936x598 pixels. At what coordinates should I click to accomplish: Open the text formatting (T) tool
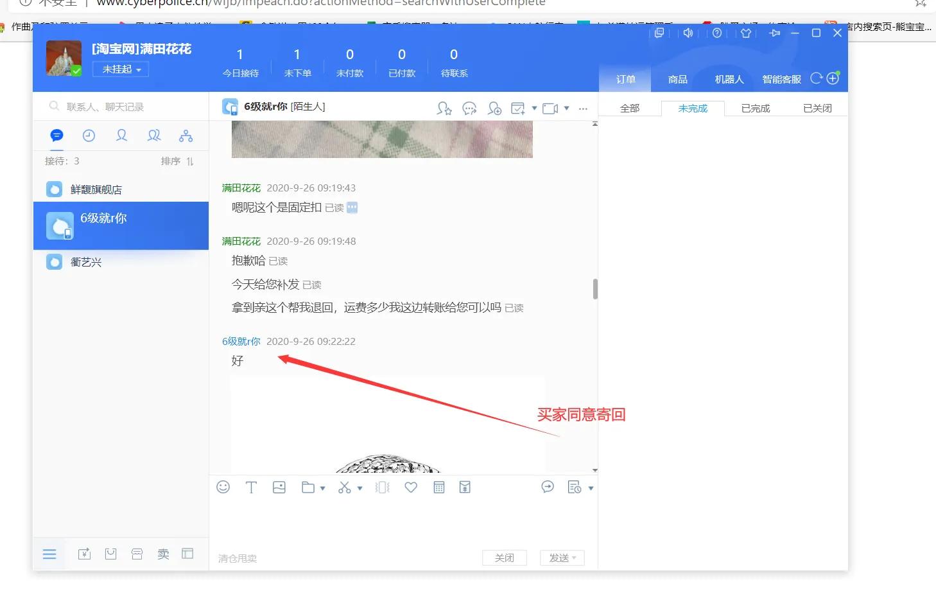pos(251,487)
